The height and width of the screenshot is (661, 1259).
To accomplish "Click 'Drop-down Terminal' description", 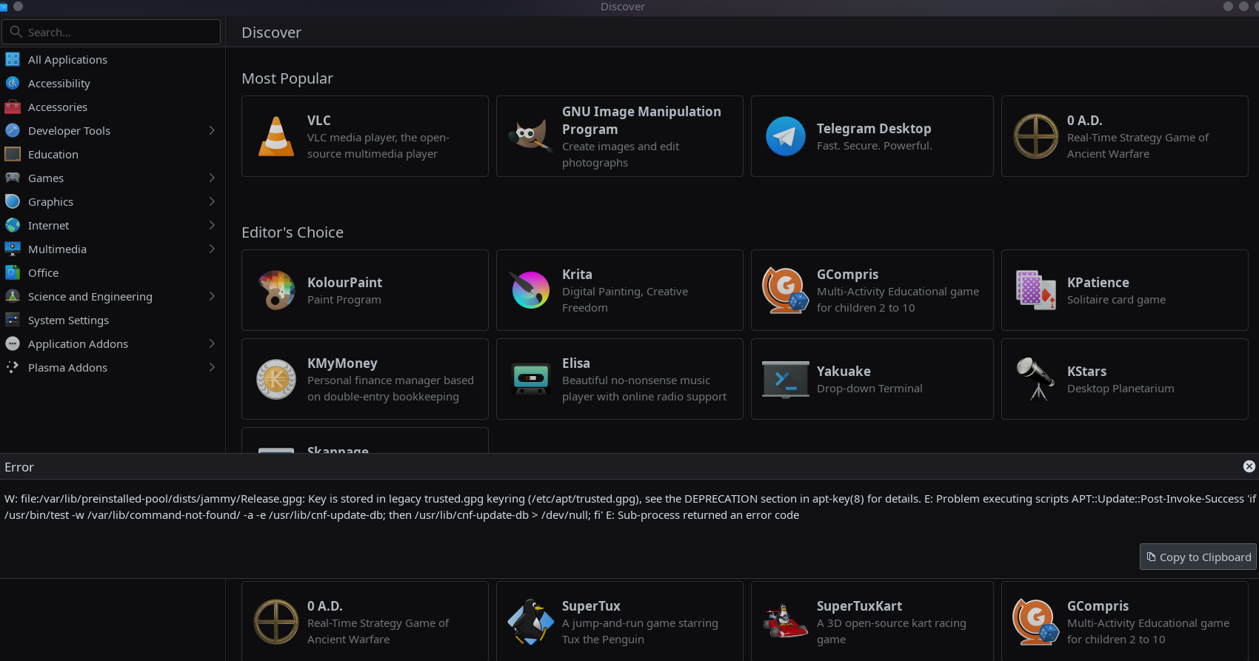I will (x=869, y=388).
